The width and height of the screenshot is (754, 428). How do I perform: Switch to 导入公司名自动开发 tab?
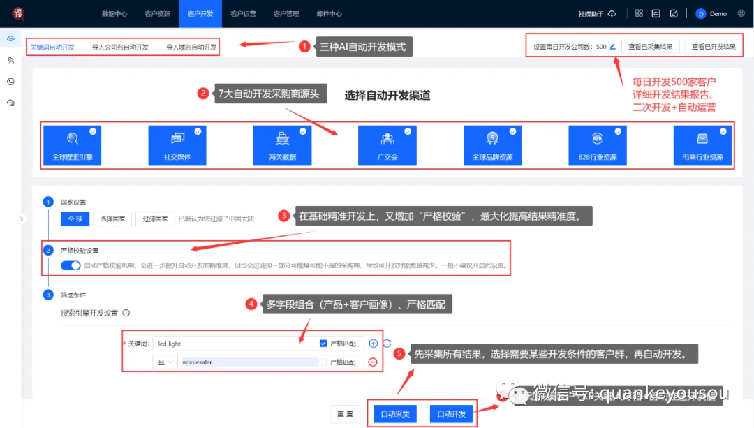[120, 47]
